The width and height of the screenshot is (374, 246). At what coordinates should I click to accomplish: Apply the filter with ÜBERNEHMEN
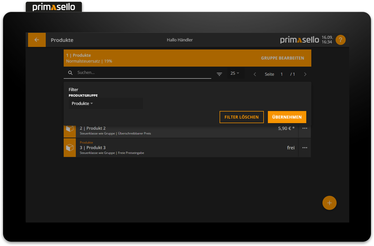tap(287, 117)
